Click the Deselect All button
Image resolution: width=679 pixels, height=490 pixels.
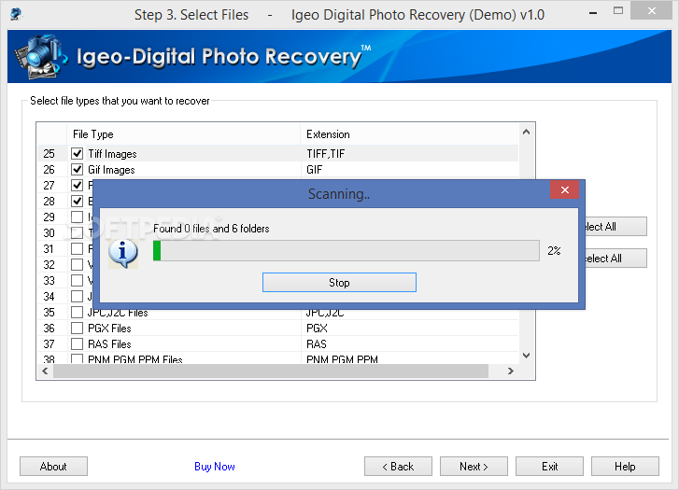(x=615, y=258)
